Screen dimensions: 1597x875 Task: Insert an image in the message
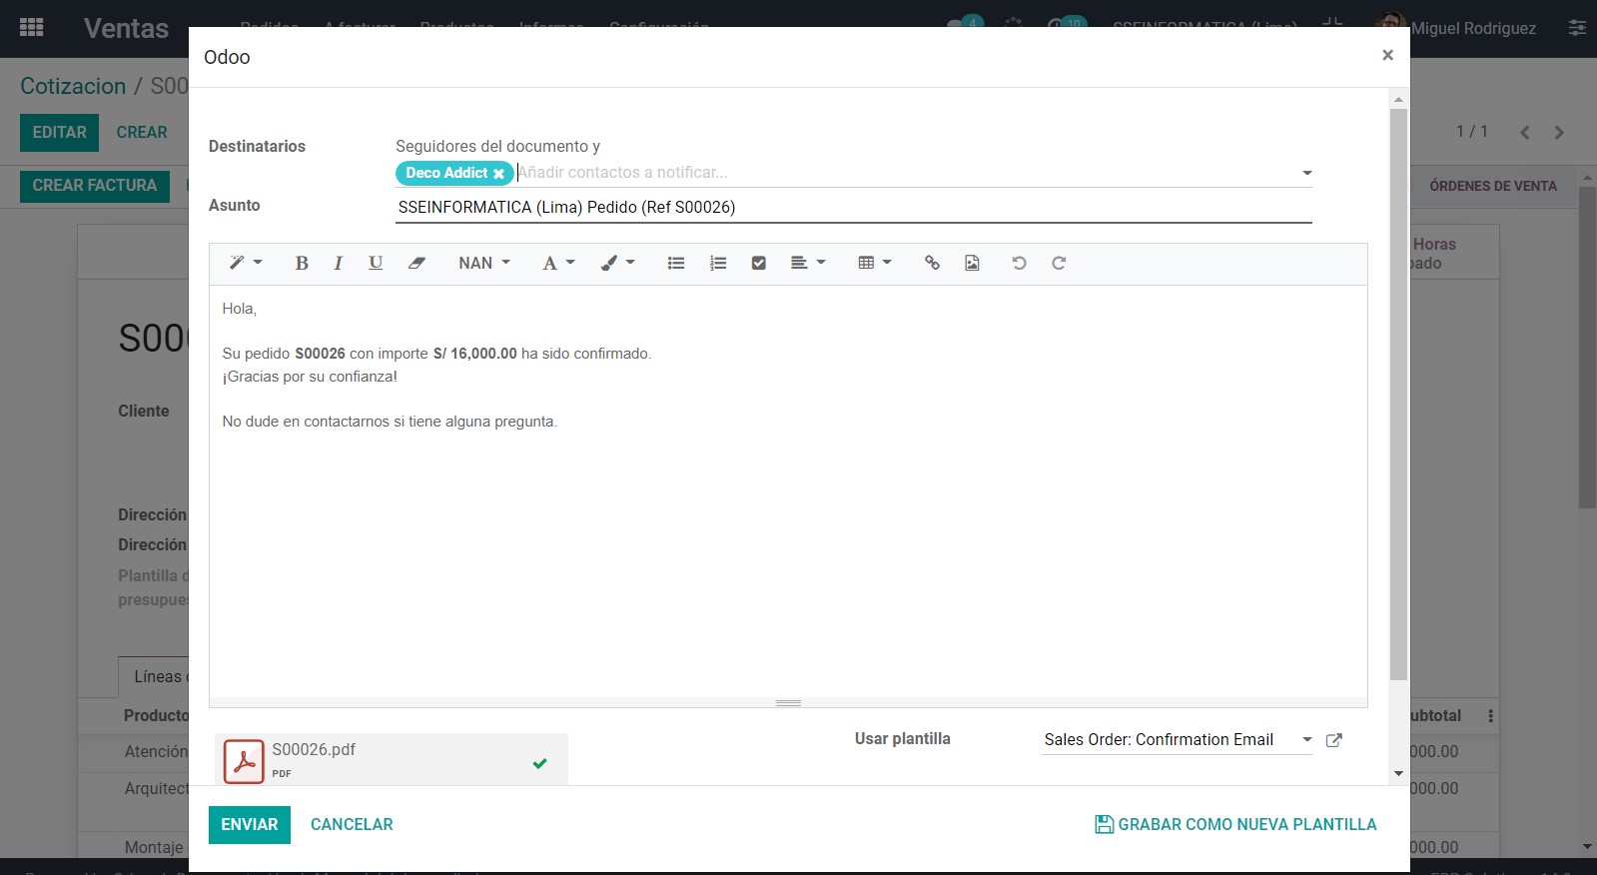[x=972, y=263]
